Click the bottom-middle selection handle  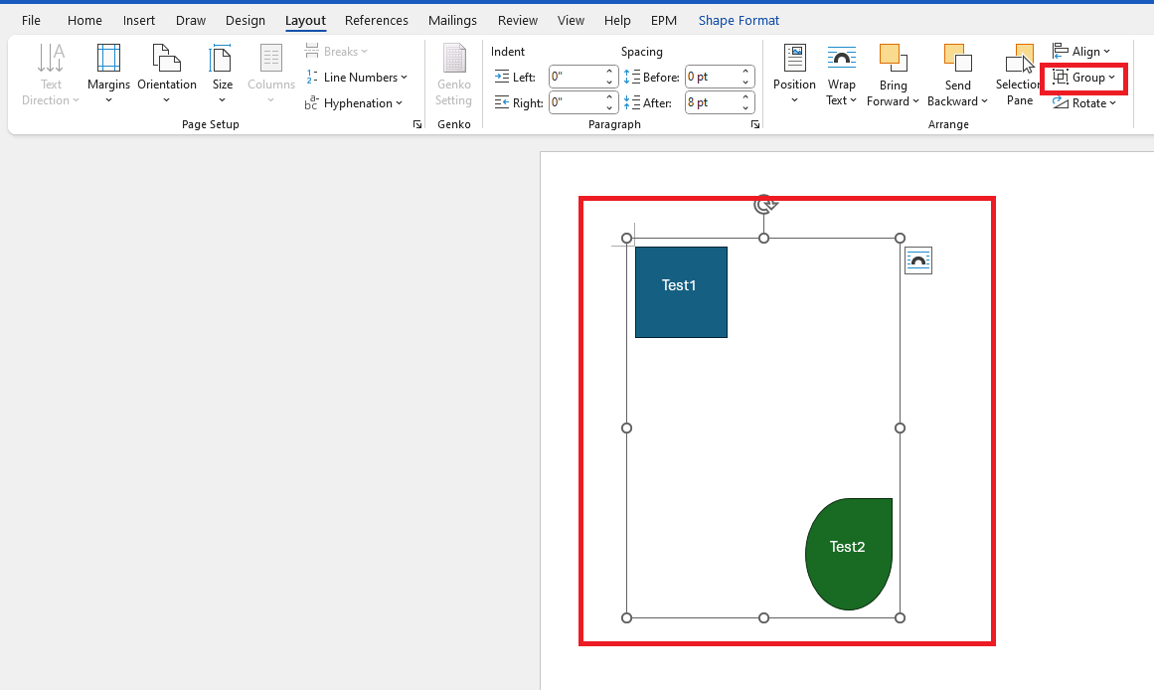[764, 617]
